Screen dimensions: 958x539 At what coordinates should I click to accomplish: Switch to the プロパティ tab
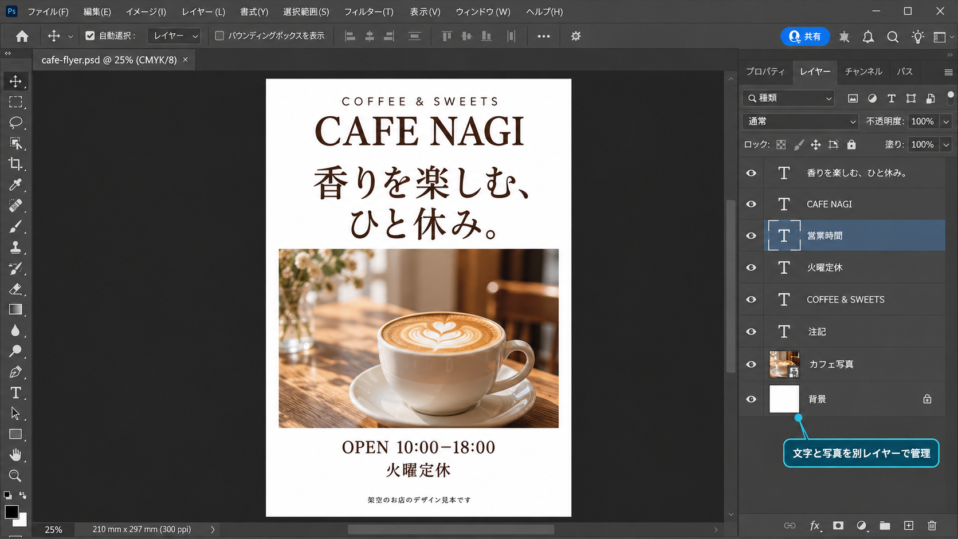(765, 72)
